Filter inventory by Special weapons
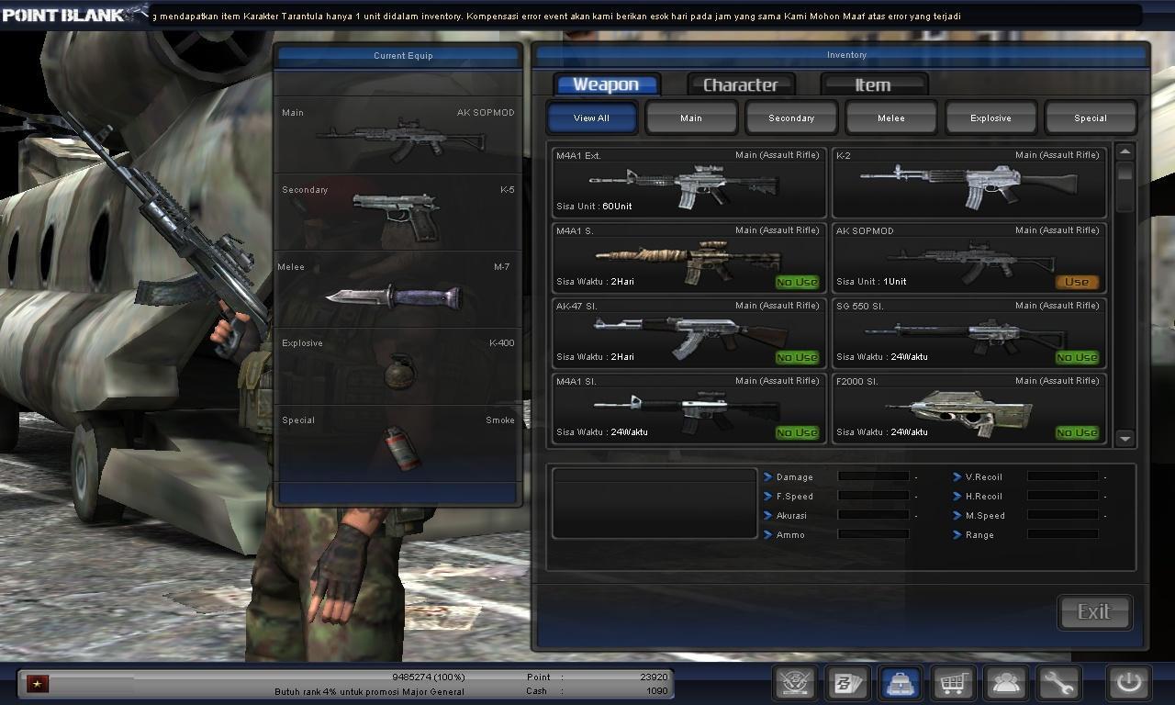Screen dimensions: 1175x705 point(1091,117)
